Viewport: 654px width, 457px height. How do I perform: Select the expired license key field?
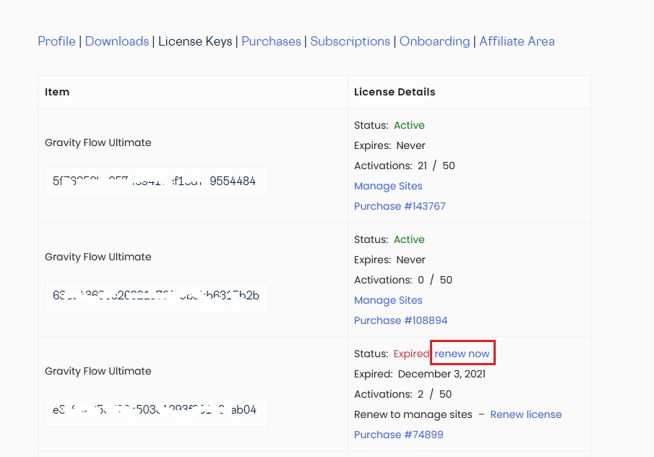(156, 411)
